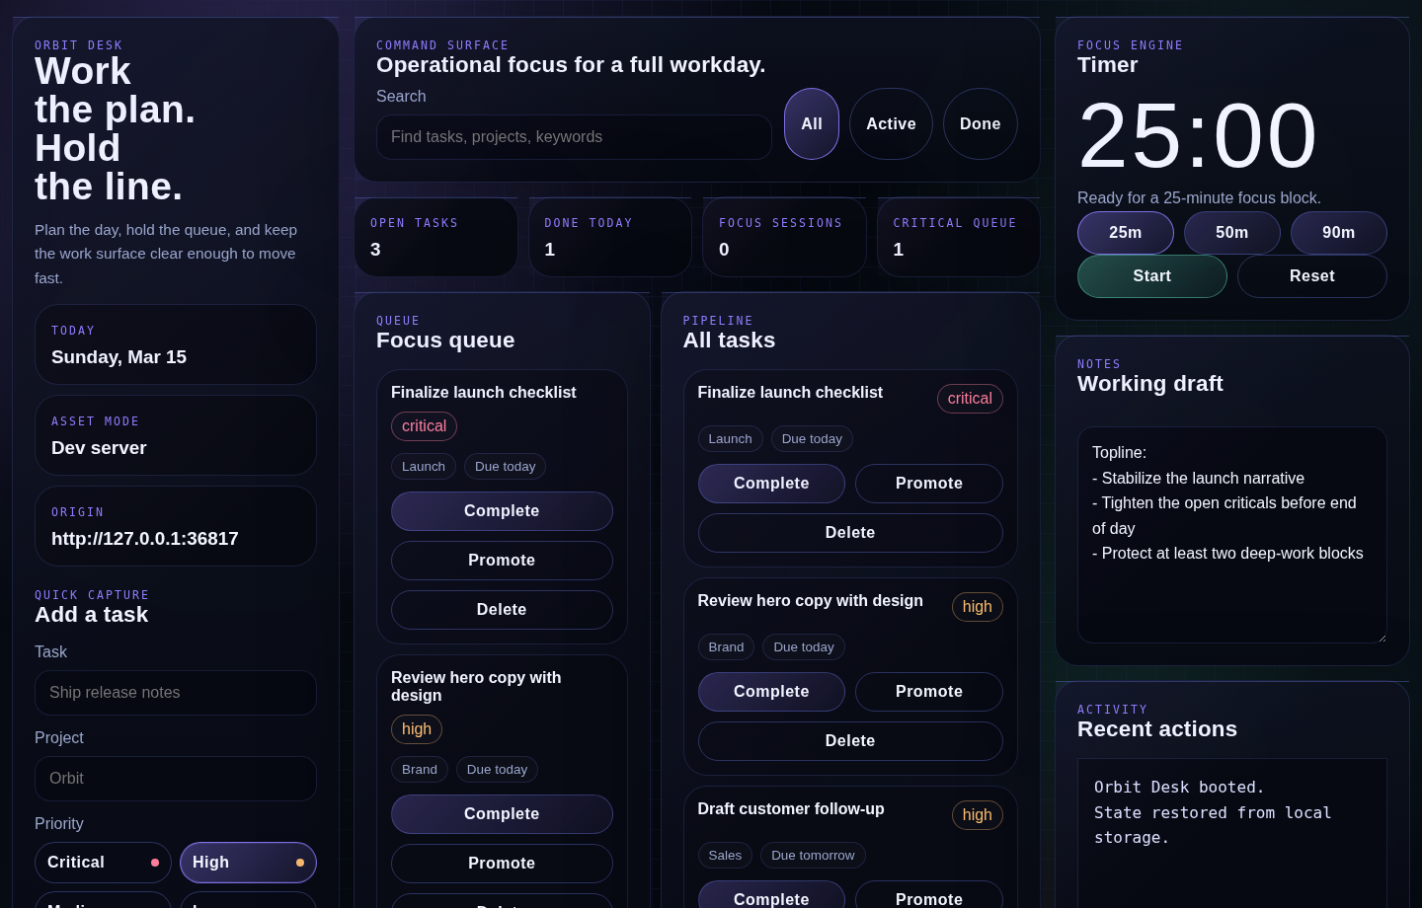Delete the Finalize launch checklist task
The height and width of the screenshot is (908, 1422).
pos(502,609)
